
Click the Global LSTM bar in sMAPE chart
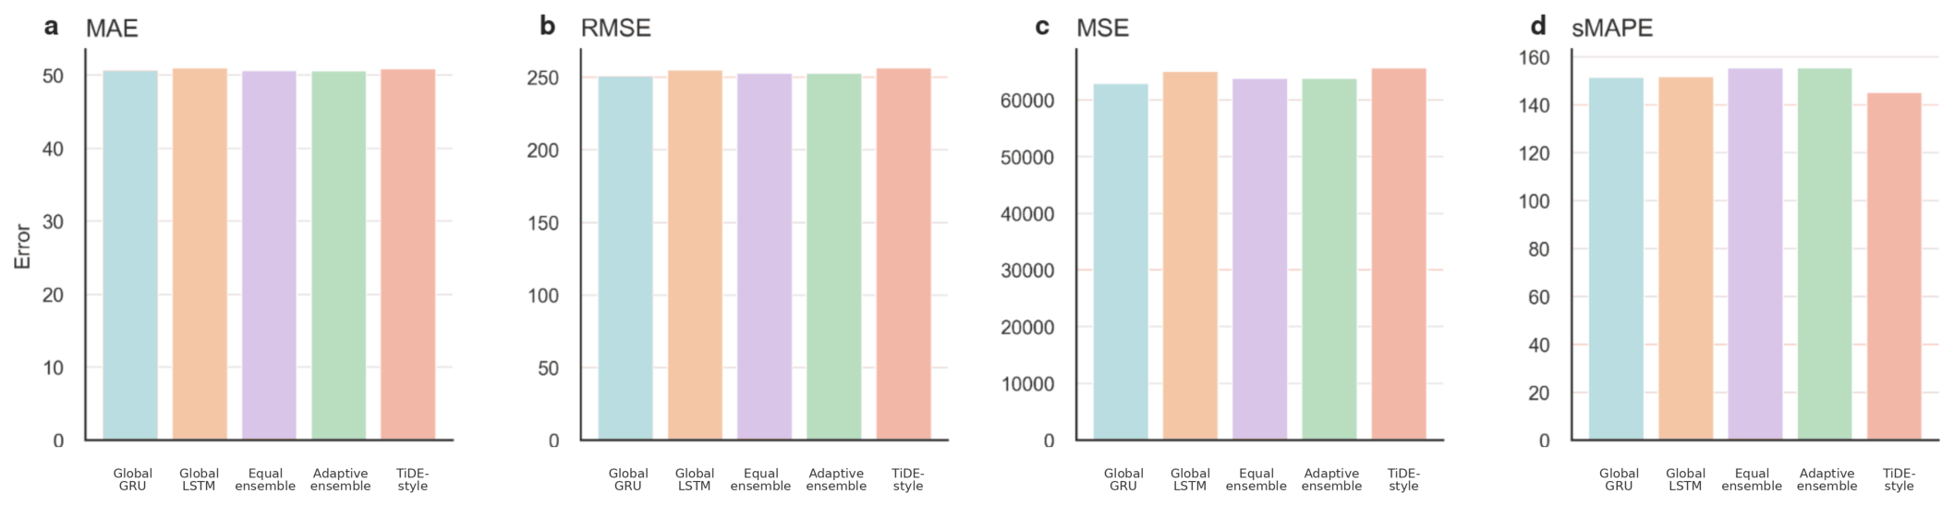(1686, 259)
